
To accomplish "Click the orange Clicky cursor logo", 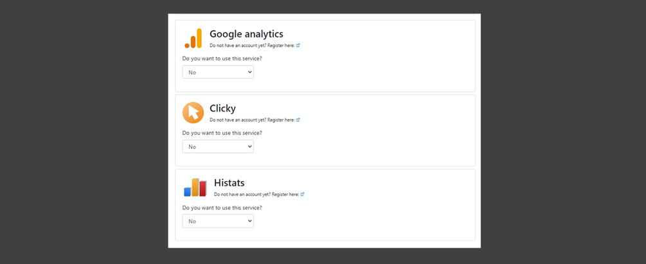I will pyautogui.click(x=193, y=112).
